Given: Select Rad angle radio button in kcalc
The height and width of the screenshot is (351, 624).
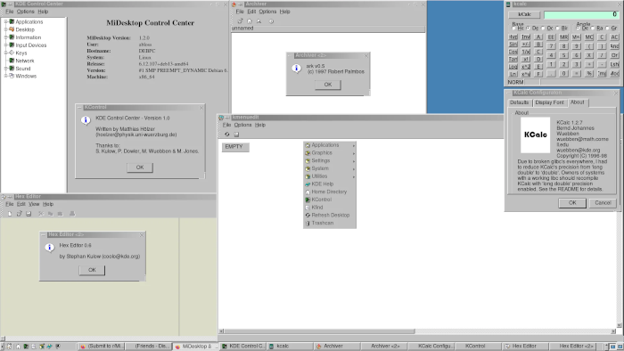Looking at the screenshot, I should [593, 29].
